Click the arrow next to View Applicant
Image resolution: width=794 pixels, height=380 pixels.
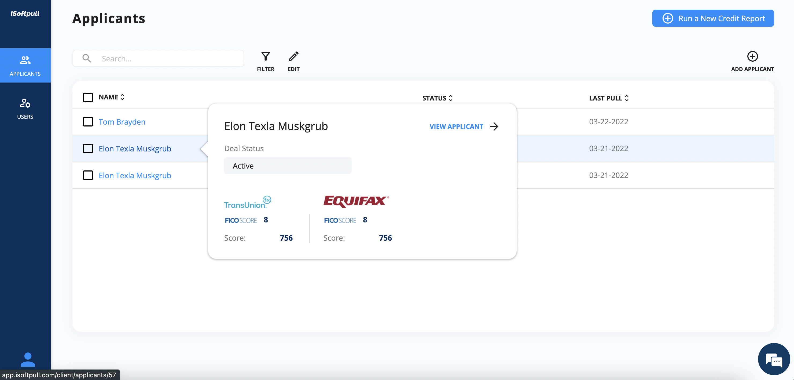point(494,126)
